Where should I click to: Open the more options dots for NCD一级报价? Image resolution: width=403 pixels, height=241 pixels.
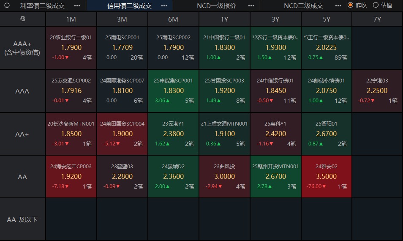[251, 5]
